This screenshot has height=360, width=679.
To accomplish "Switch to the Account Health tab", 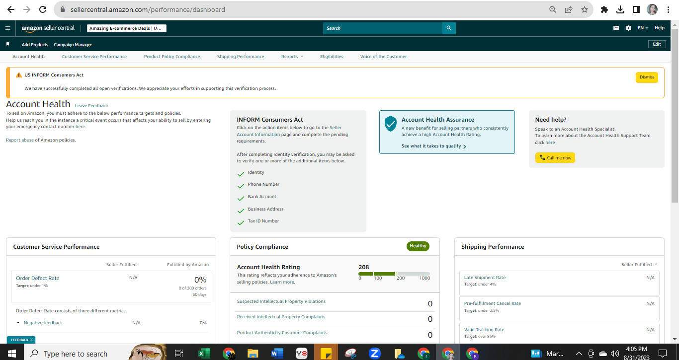I will pyautogui.click(x=28, y=57).
